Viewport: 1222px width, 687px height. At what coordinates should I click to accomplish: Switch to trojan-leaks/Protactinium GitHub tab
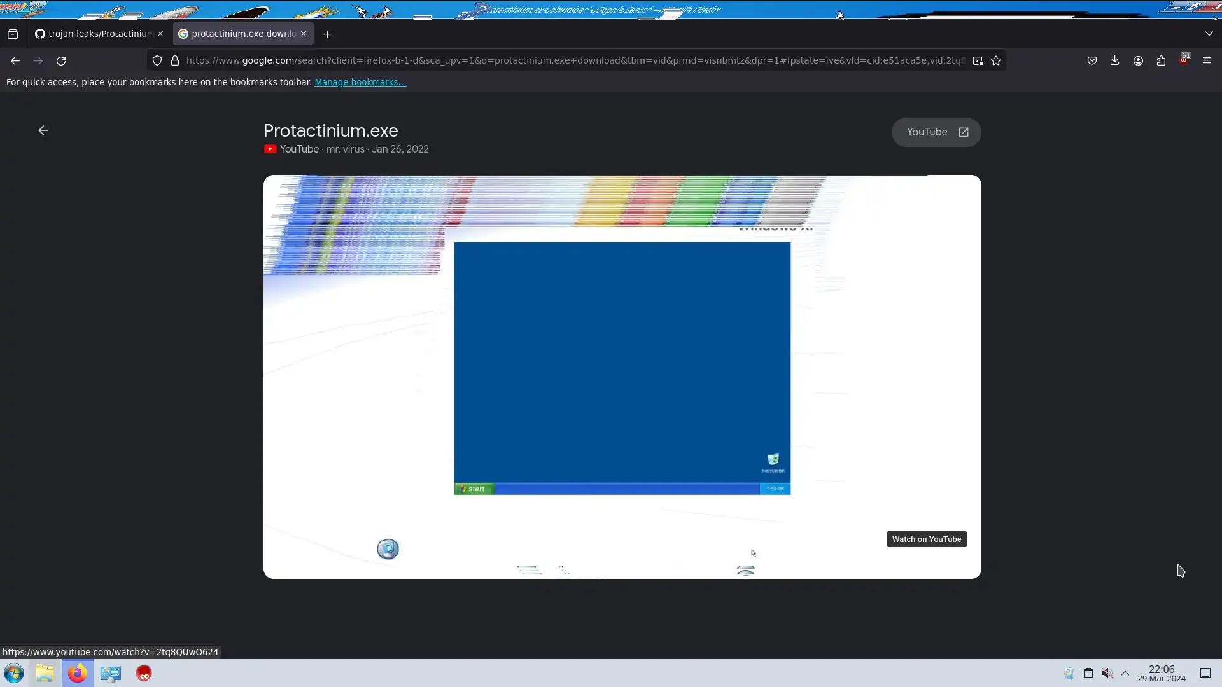tap(95, 34)
